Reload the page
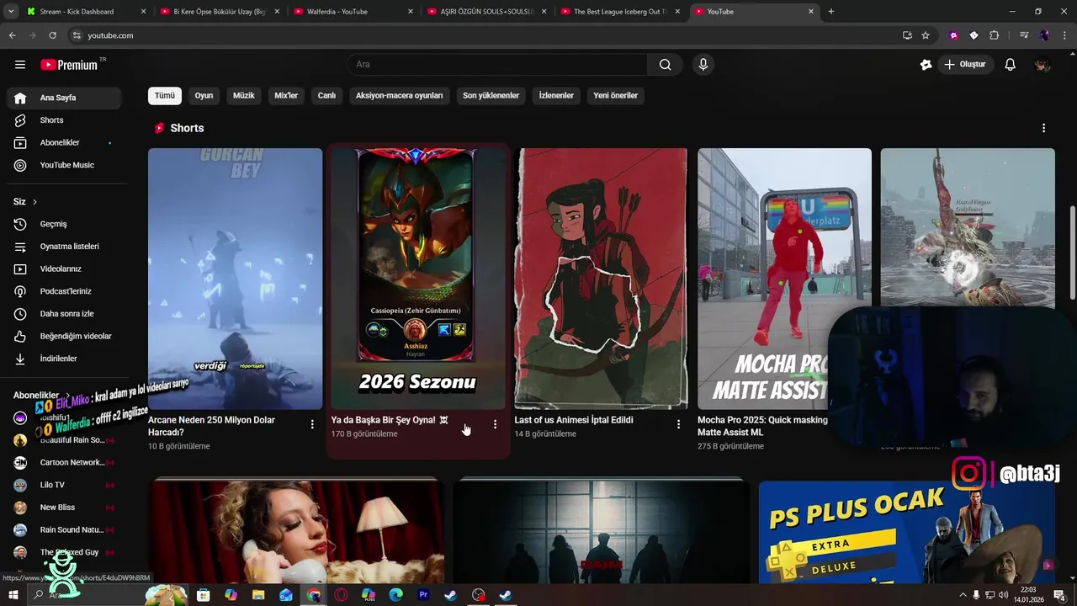Viewport: 1077px width, 606px height. click(52, 35)
